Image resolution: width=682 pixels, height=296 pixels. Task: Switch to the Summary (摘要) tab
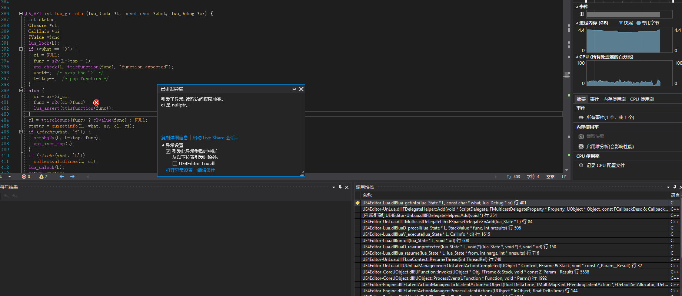point(581,99)
